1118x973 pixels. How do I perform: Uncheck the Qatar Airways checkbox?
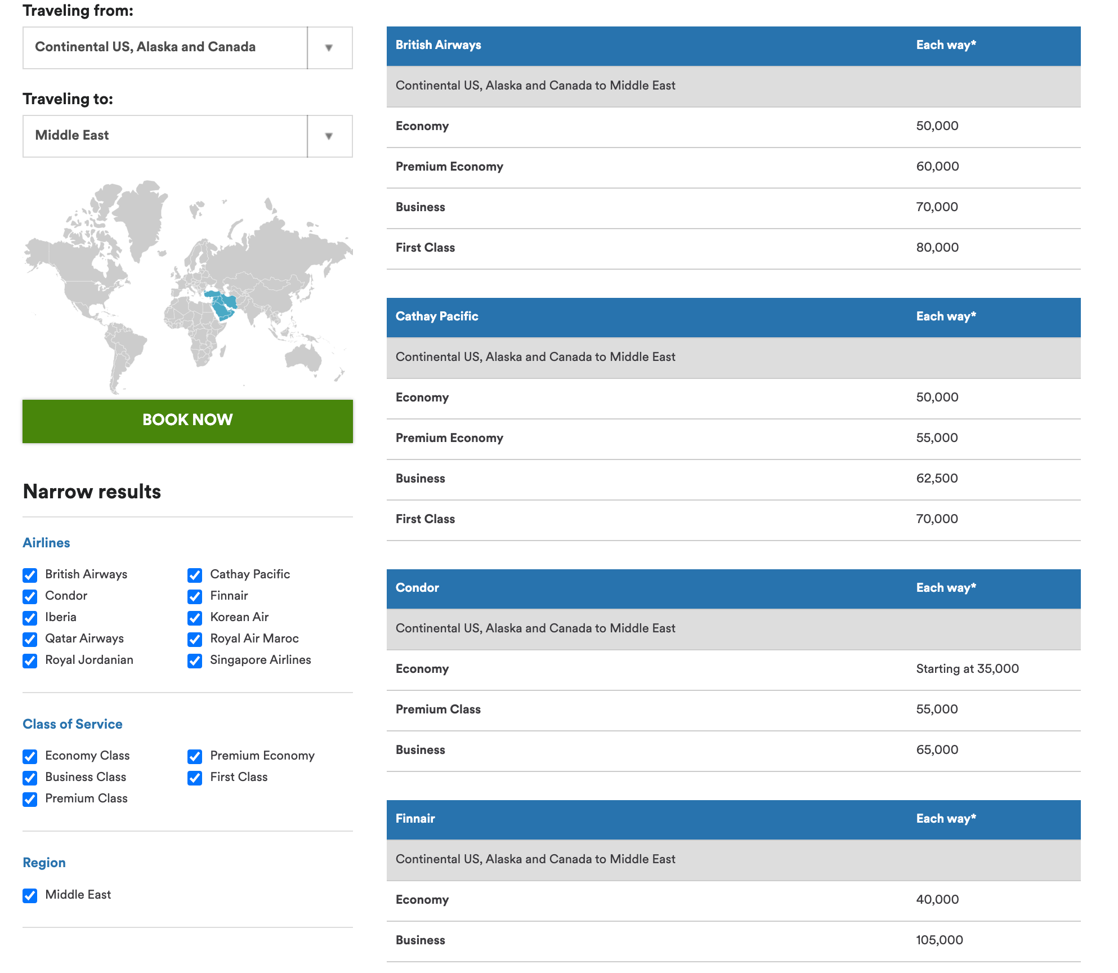[30, 639]
